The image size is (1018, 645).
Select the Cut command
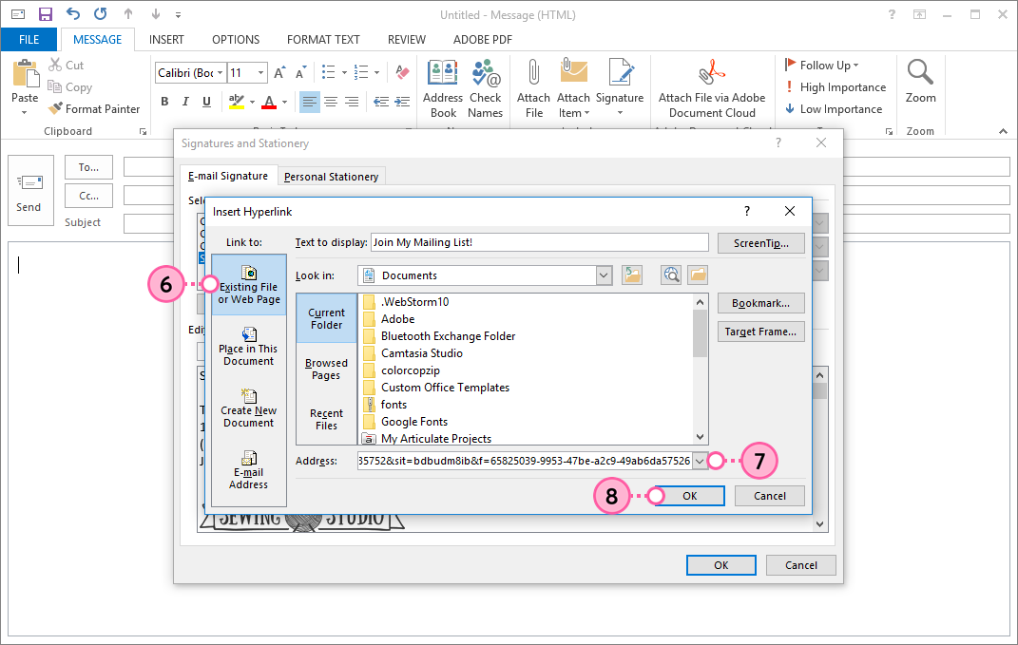pyautogui.click(x=66, y=65)
